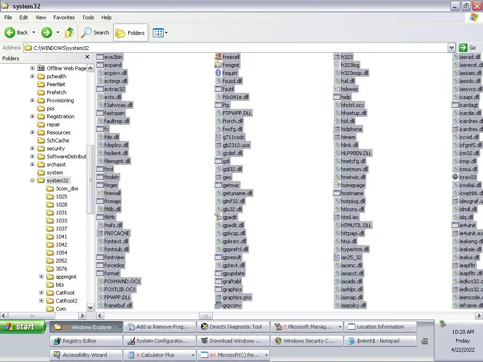
Task: Open the Back history dropdown arrow
Action: [x=34, y=33]
